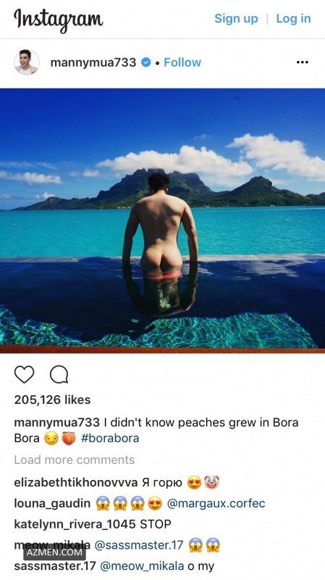Click the Bora Bora post photo
Viewport: 325px width, 580px height.
(x=162, y=221)
